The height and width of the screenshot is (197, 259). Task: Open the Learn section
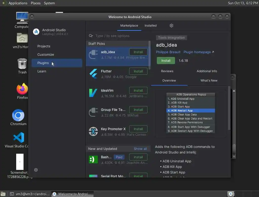(x=57, y=71)
